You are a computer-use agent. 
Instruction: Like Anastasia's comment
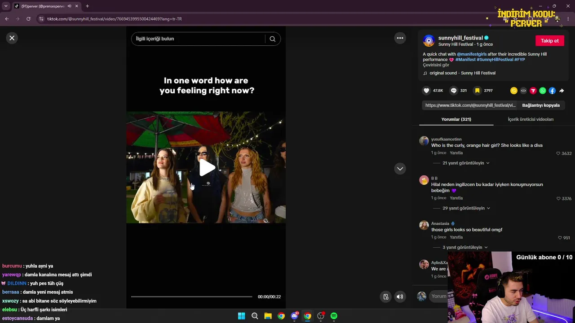tap(560, 238)
